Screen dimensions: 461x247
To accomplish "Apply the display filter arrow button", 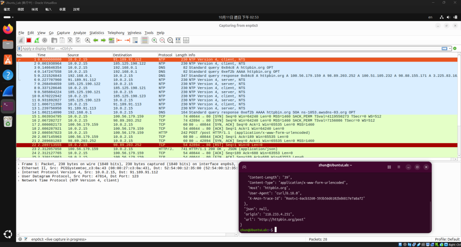I will click(x=444, y=49).
